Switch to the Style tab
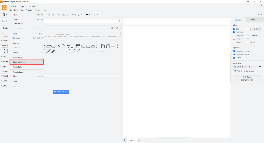Viewport: 264px width, 143px height. click(253, 20)
